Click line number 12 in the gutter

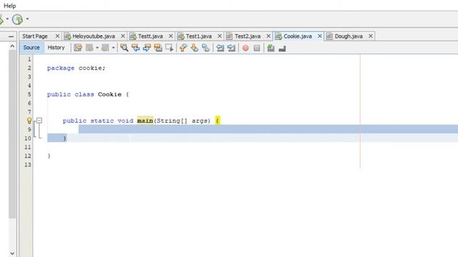(x=27, y=156)
